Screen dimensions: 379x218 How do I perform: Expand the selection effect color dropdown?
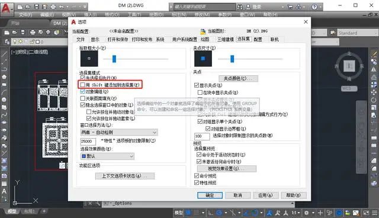click(107, 156)
